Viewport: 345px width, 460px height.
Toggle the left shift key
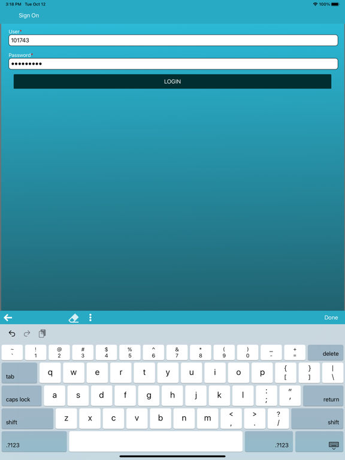[x=28, y=419]
